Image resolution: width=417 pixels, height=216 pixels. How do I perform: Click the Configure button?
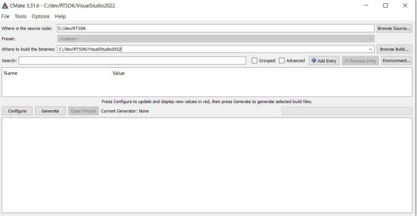[x=17, y=111]
